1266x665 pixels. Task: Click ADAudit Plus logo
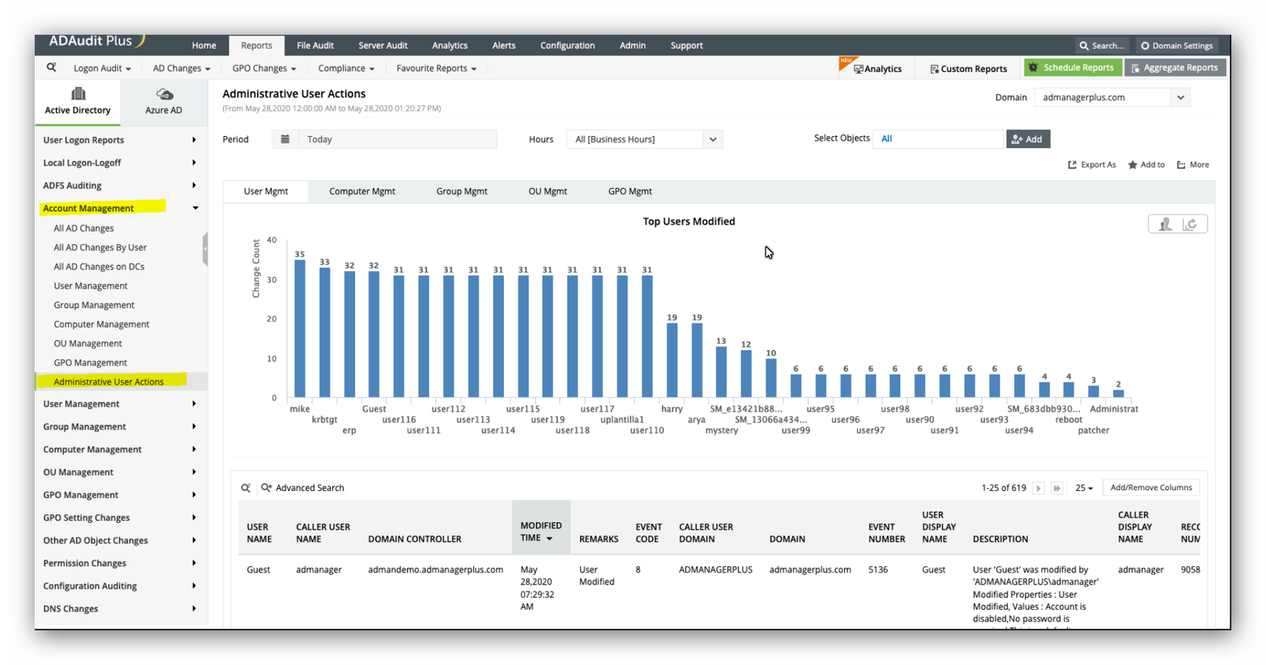(97, 41)
